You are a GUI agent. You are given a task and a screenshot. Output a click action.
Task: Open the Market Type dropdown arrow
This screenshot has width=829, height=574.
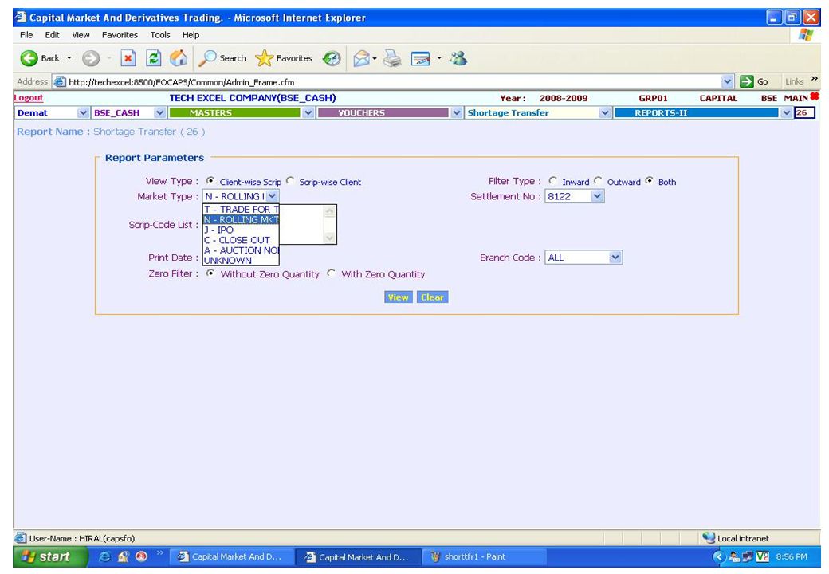(x=272, y=196)
